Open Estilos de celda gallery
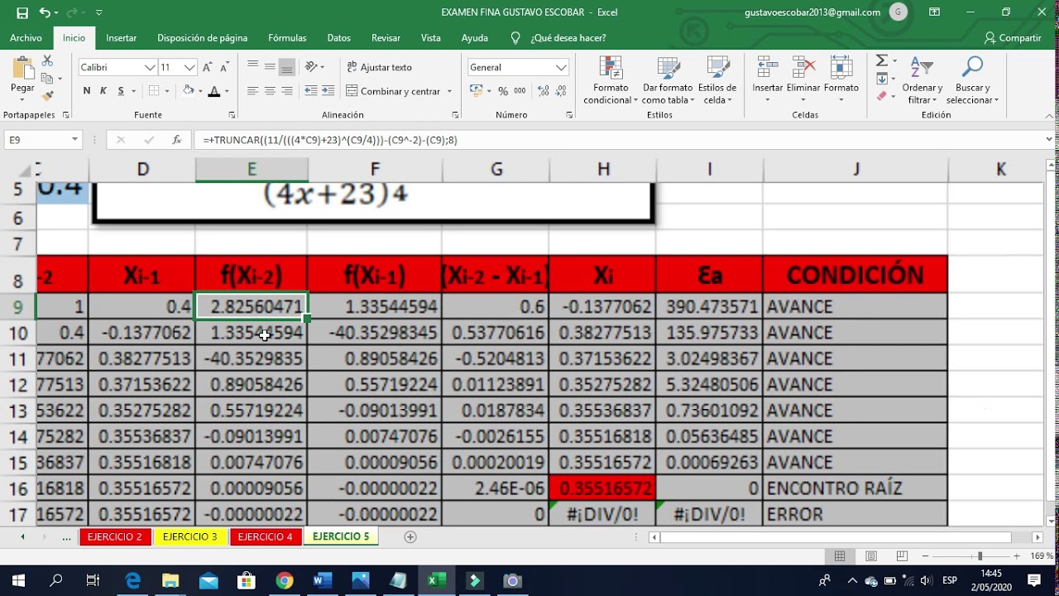 point(717,80)
